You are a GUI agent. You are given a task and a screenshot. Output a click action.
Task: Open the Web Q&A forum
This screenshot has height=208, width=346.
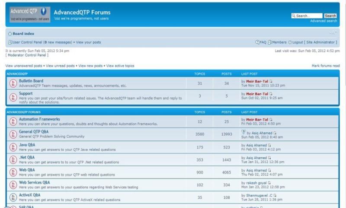coord(27,170)
